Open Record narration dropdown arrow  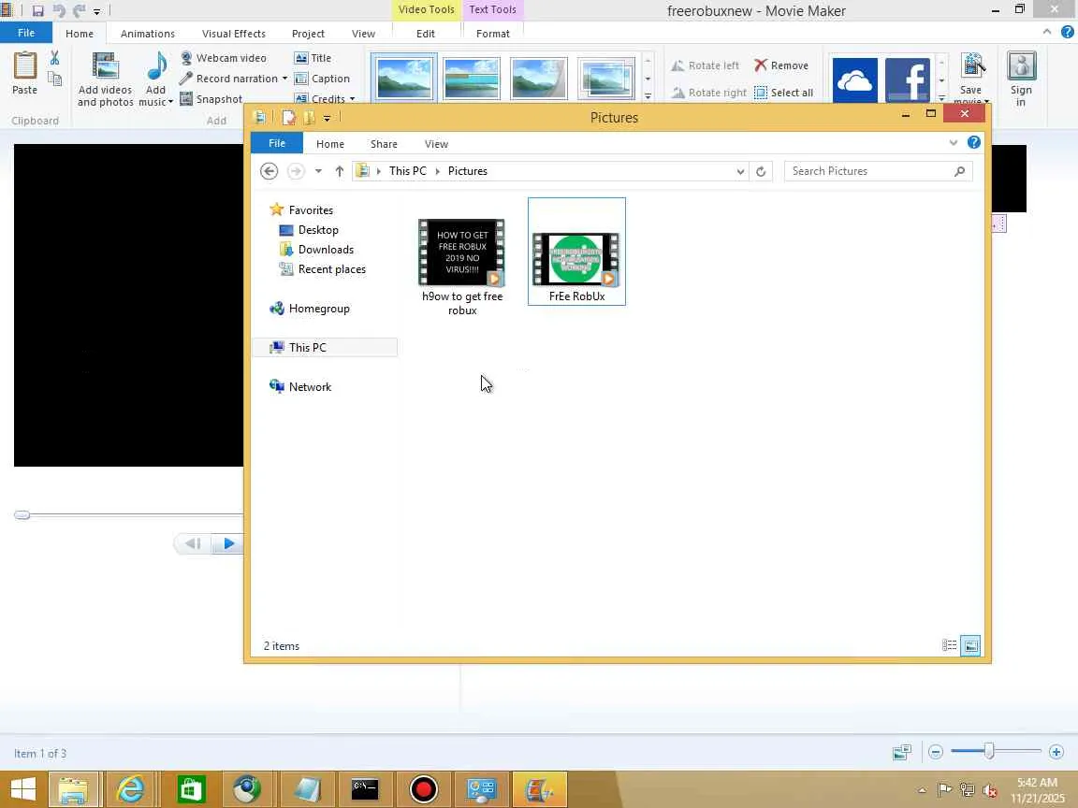[284, 79]
